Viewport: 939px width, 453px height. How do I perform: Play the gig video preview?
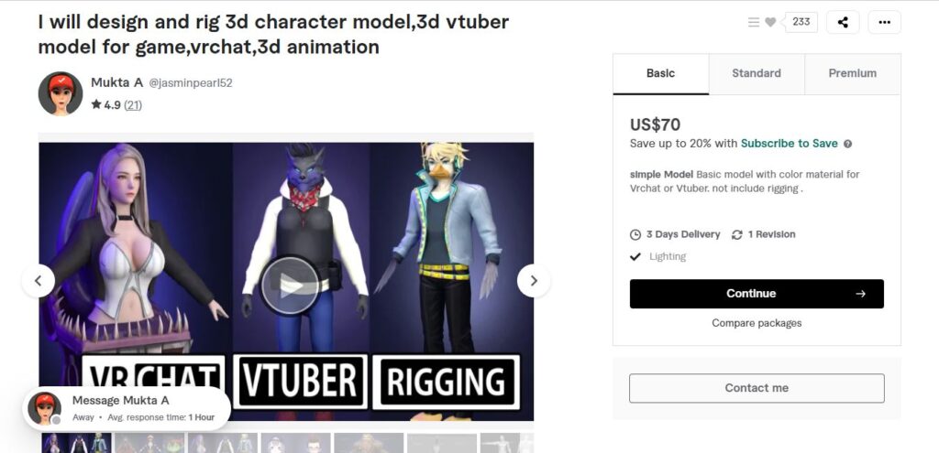coord(290,286)
